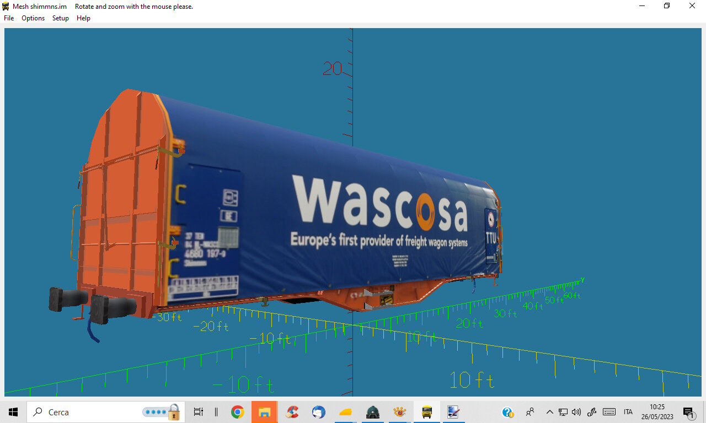Switch the ITA input language indicator

point(628,412)
